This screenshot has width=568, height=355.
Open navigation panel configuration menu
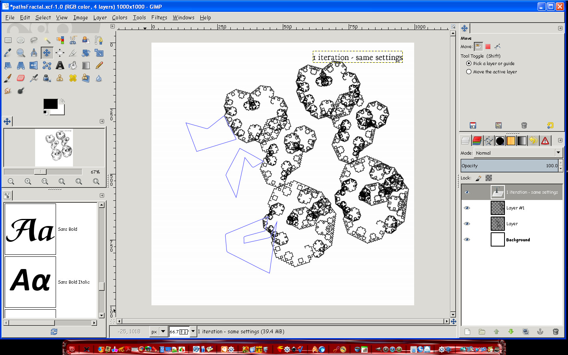[x=102, y=121]
